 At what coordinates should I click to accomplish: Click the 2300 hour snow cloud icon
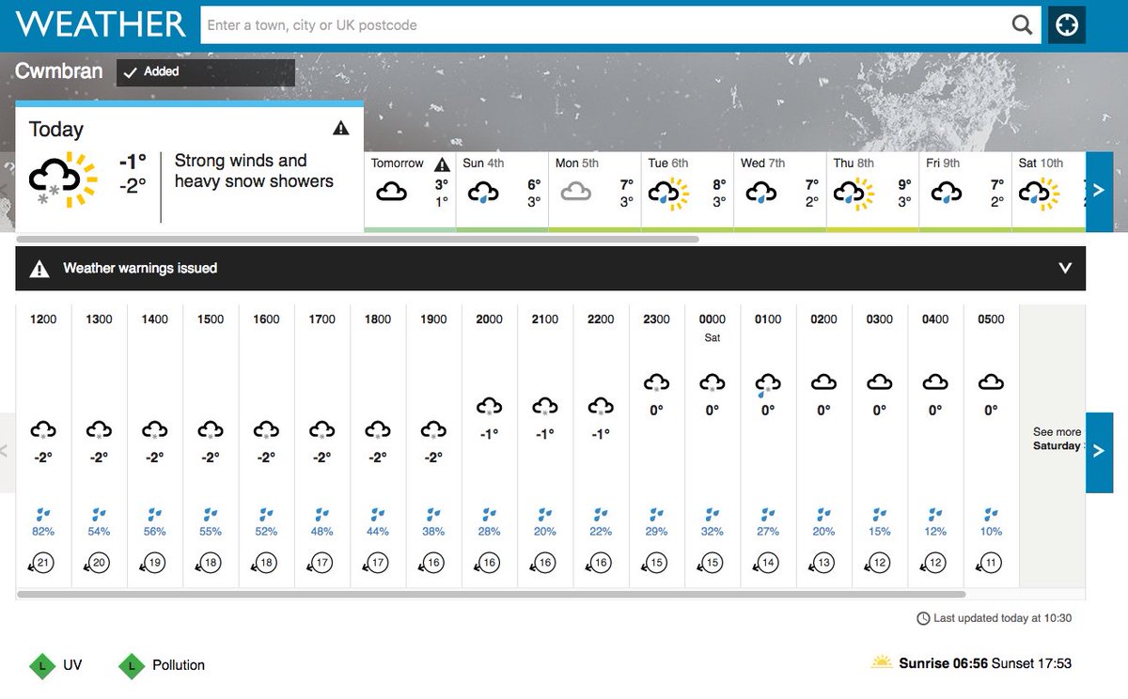tap(656, 382)
